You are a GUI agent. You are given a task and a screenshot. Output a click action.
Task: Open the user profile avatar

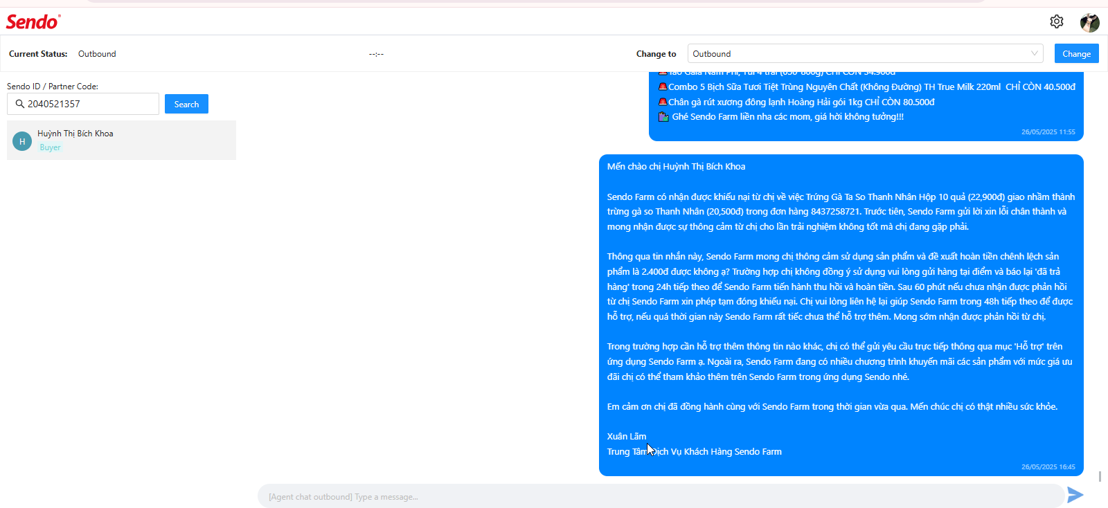pos(1090,22)
